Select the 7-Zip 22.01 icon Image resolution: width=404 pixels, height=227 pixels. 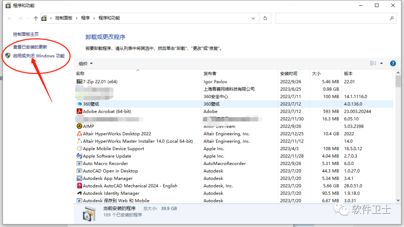pos(79,81)
